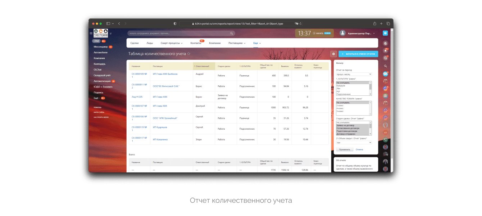The image size is (482, 216).
Task: Click the translate icon in address bar
Action: 296,23
